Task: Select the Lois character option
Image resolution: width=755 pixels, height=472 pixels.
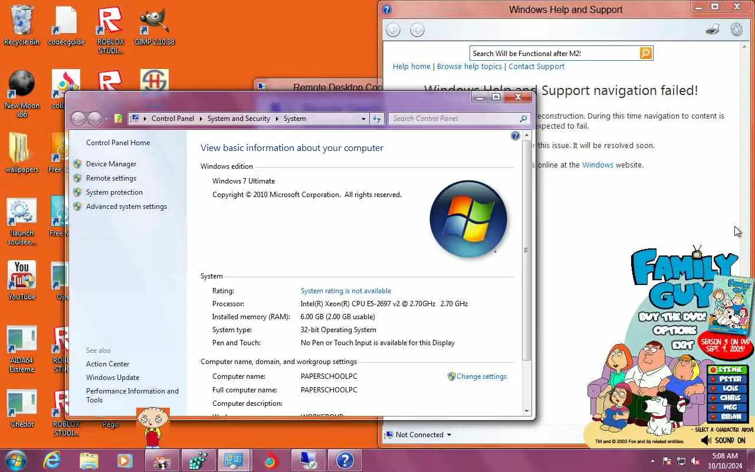Action: [x=727, y=389]
